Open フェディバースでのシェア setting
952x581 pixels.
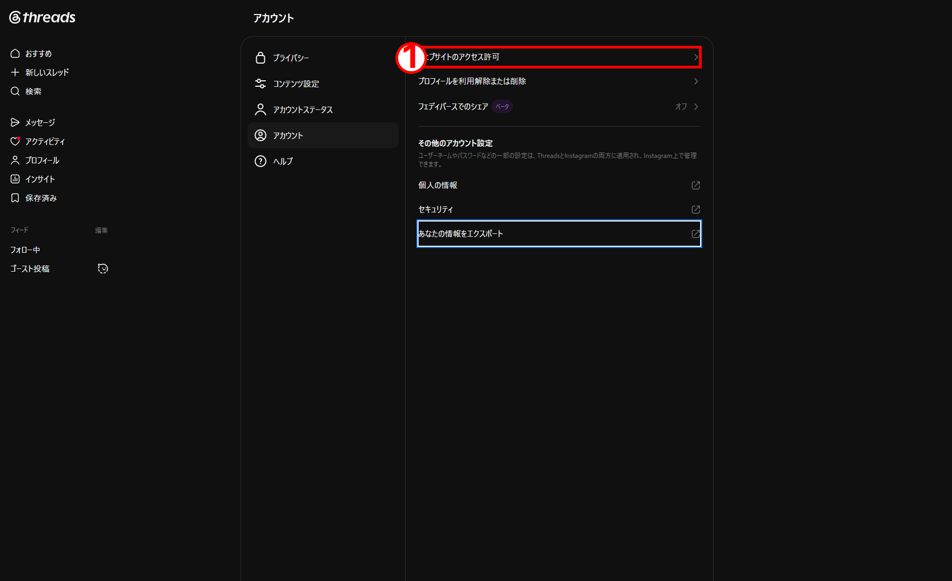[559, 107]
